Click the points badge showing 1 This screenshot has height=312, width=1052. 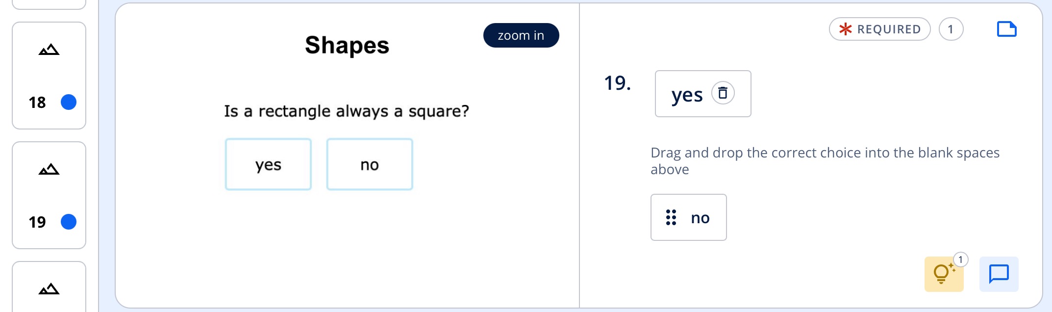pos(951,29)
